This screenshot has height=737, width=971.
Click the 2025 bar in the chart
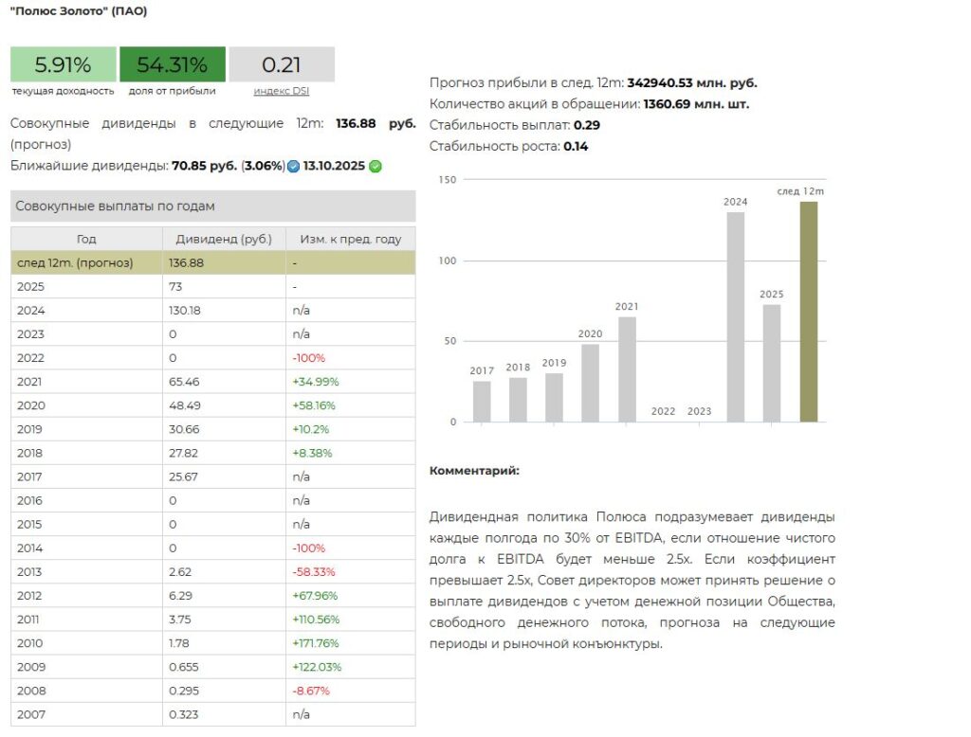771,363
